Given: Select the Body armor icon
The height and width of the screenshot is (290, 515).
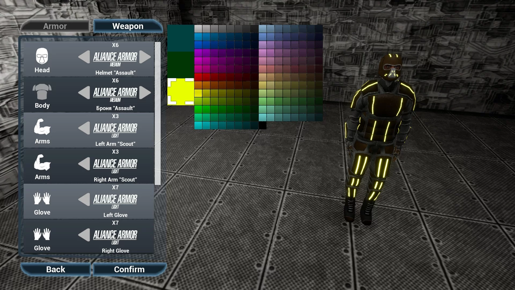Looking at the screenshot, I should pos(42,92).
